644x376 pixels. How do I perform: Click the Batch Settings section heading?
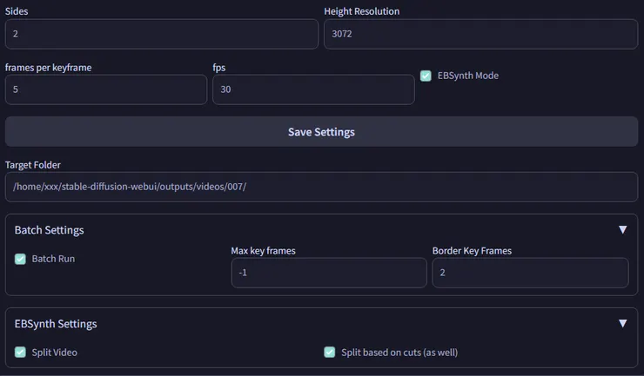tap(50, 230)
